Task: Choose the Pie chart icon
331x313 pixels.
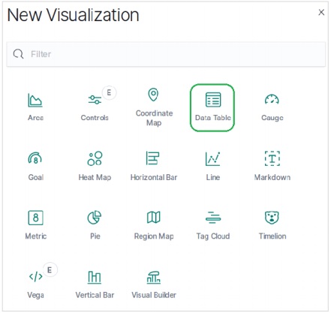Action: coord(95,217)
